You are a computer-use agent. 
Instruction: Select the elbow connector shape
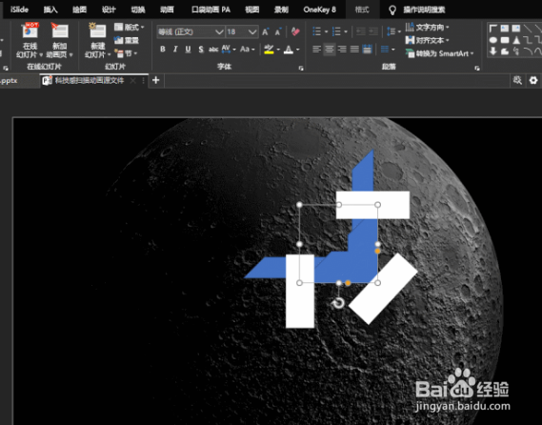tap(528, 40)
